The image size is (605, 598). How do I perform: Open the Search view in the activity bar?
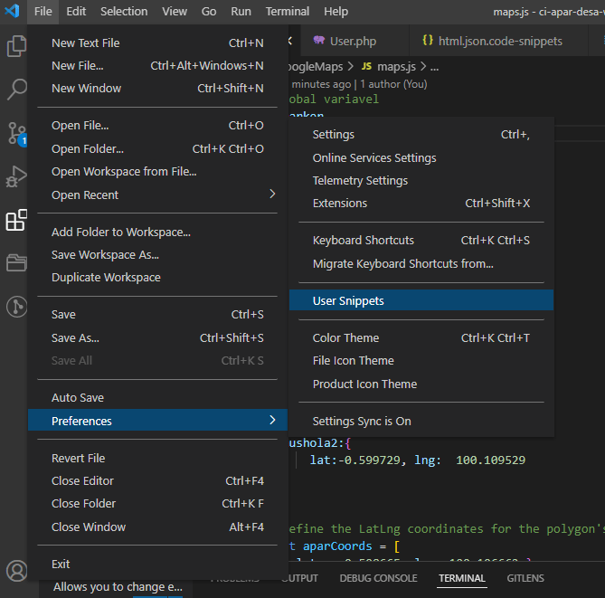(x=16, y=90)
